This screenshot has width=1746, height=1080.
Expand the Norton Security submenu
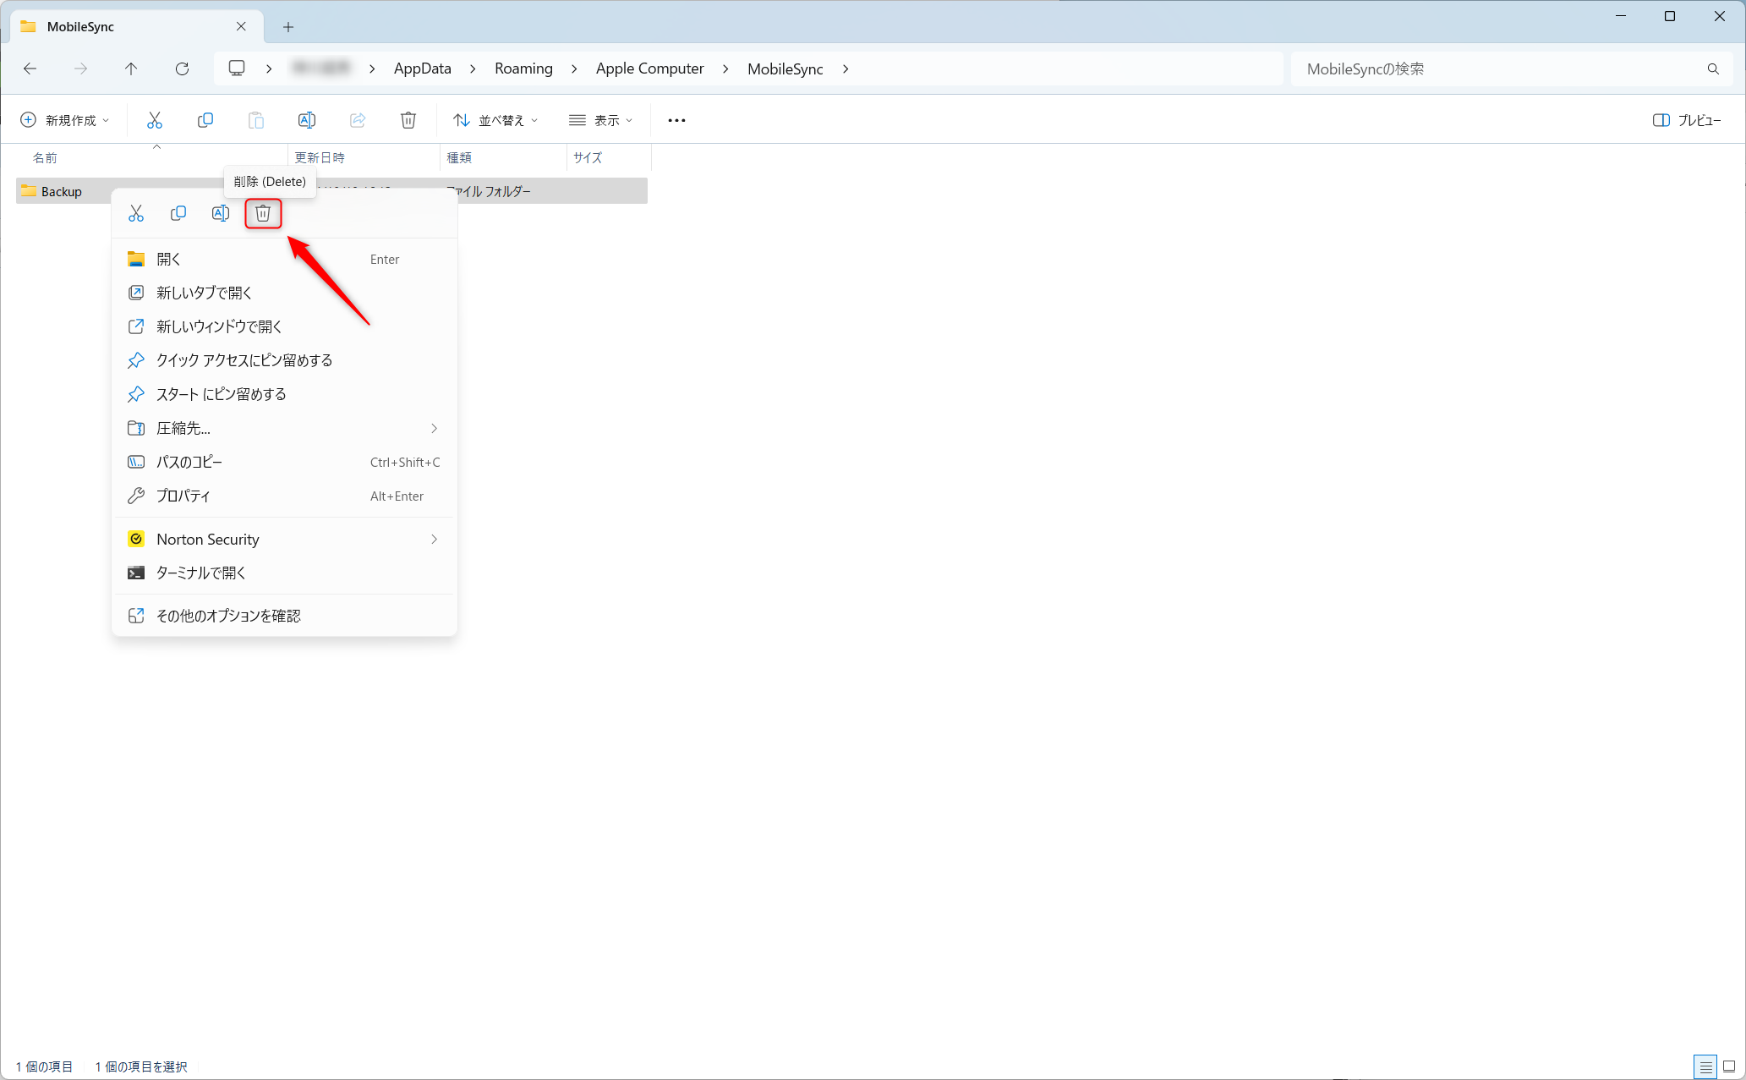(435, 540)
